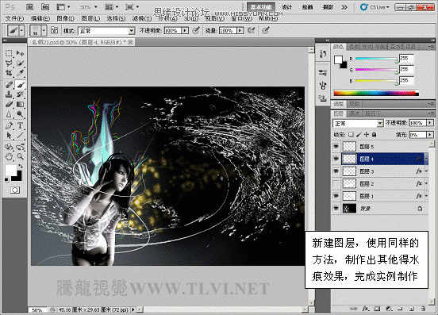438x315 pixels.
Task: Select the History Brush tool
Action: click(20, 94)
